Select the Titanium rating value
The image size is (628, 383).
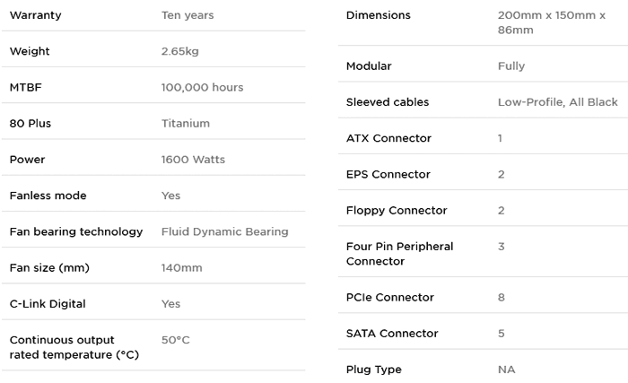pyautogui.click(x=185, y=123)
